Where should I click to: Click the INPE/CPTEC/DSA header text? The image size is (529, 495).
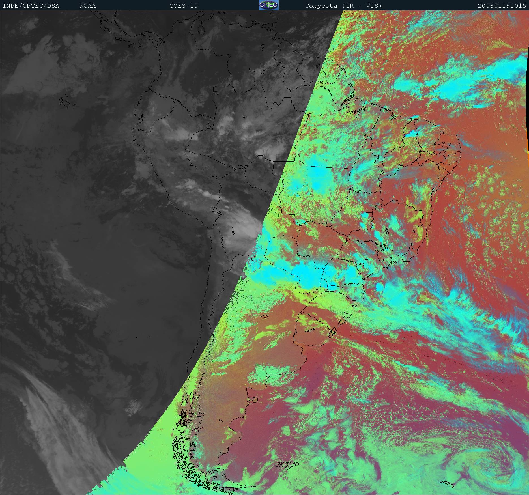coord(31,6)
